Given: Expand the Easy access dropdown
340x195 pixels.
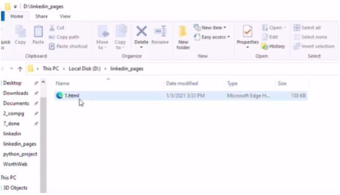Looking at the screenshot, I should 211,37.
